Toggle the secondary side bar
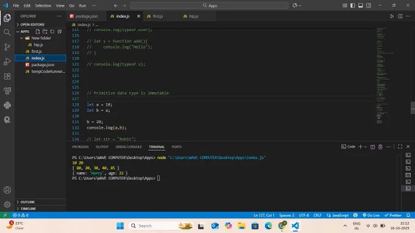This screenshot has width=415, height=233. tap(369, 5)
